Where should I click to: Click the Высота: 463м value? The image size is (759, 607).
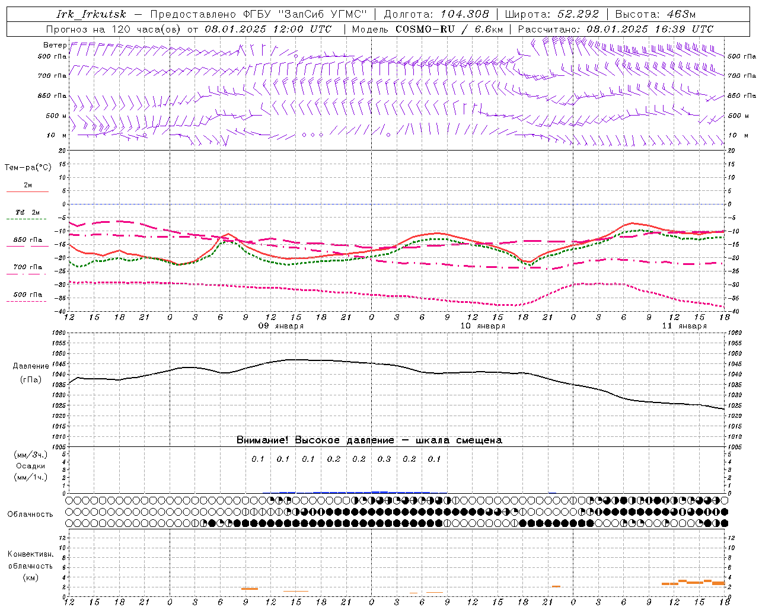(655, 14)
